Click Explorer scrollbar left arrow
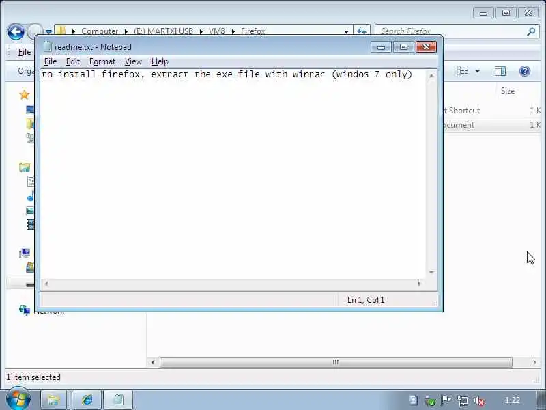Screen dimensions: 546x410 (x=152, y=362)
